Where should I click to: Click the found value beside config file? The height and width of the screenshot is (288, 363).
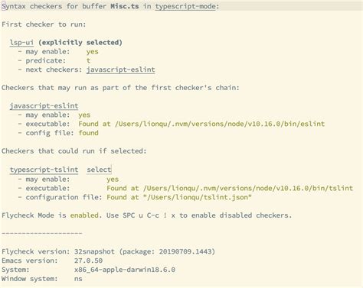pos(88,133)
